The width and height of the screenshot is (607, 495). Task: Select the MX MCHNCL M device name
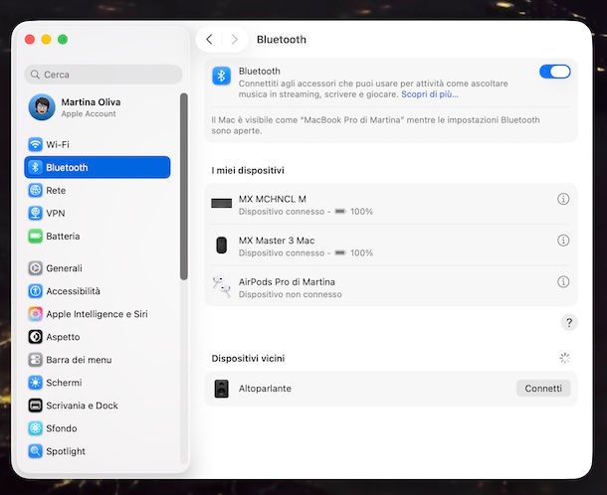272,199
